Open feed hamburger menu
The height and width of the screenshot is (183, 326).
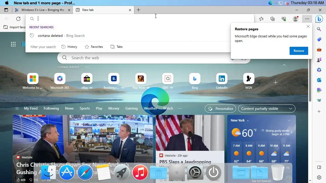[x=17, y=109]
